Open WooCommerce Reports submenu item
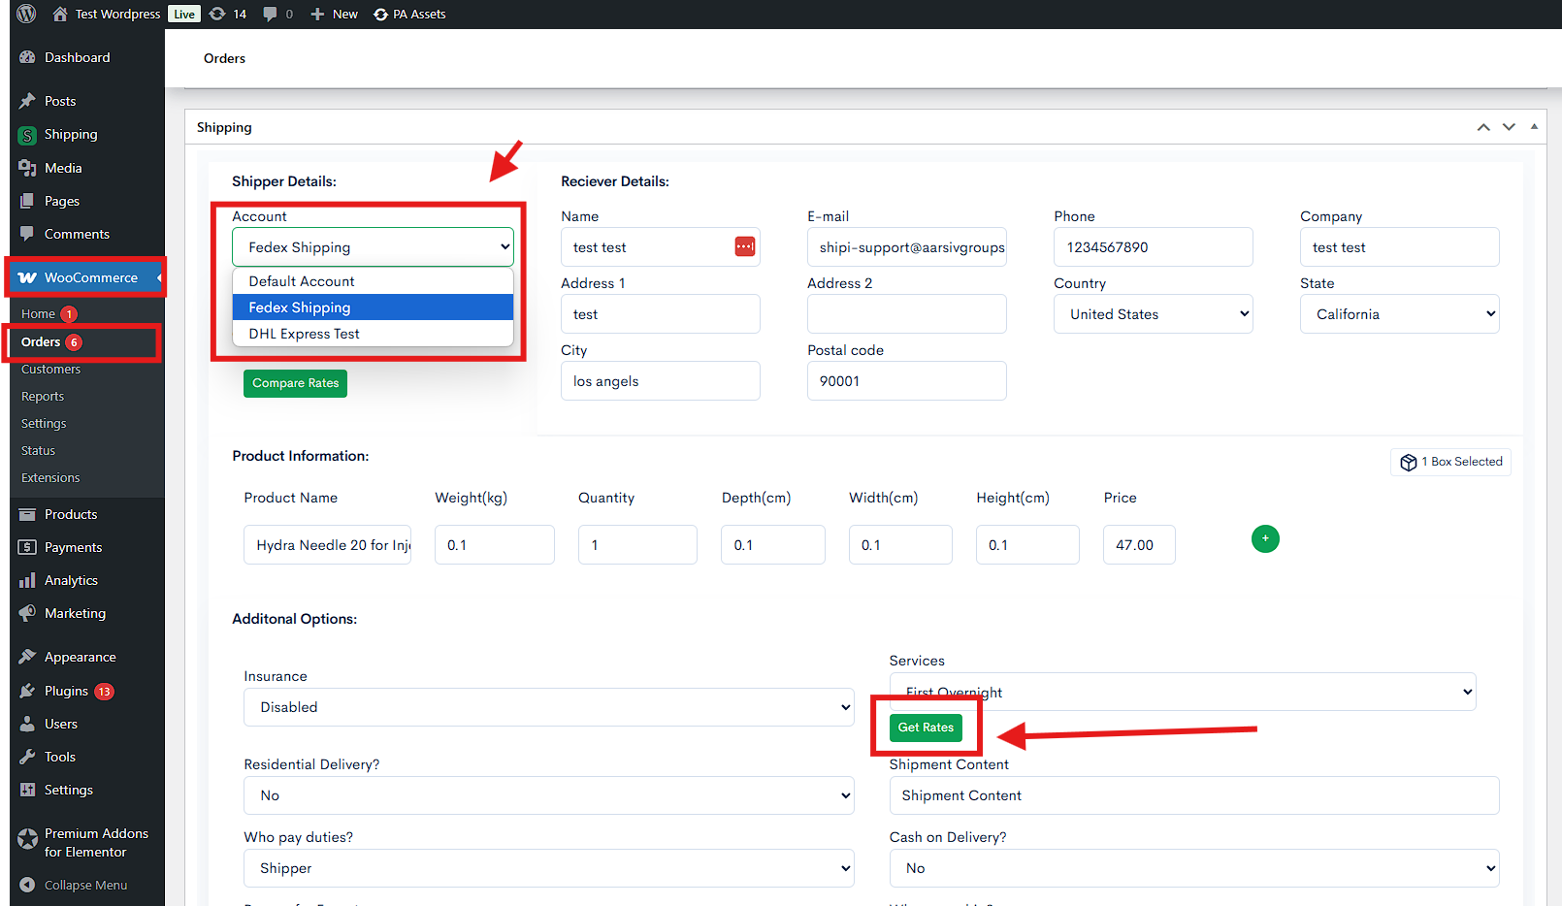Image resolution: width=1562 pixels, height=906 pixels. [43, 396]
